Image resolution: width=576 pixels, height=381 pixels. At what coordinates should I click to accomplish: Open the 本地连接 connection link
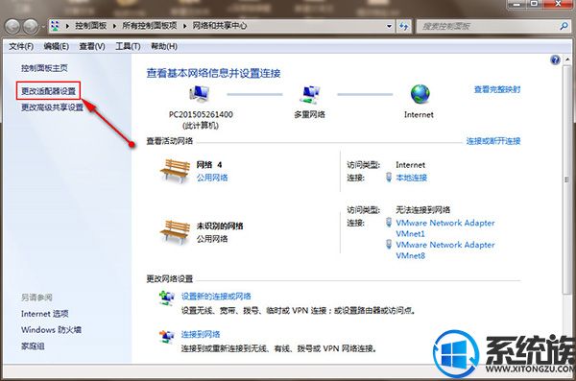411,178
